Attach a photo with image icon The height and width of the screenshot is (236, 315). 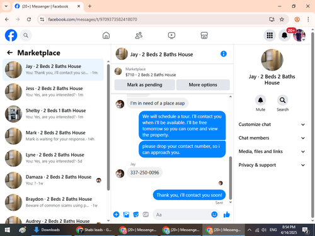[x=126, y=215]
